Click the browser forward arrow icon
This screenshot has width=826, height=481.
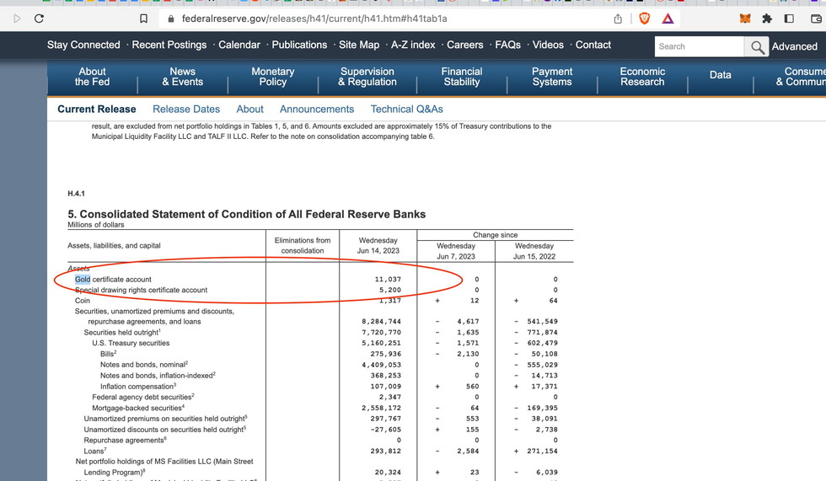point(16,19)
